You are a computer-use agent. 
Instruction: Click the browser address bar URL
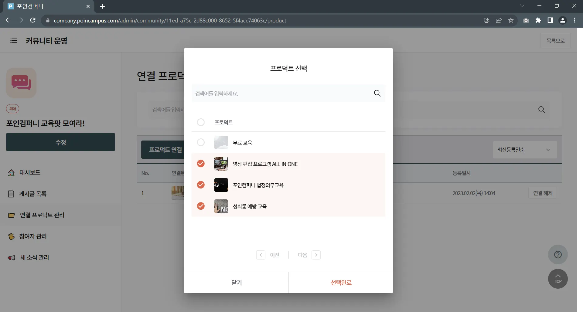pos(170,20)
